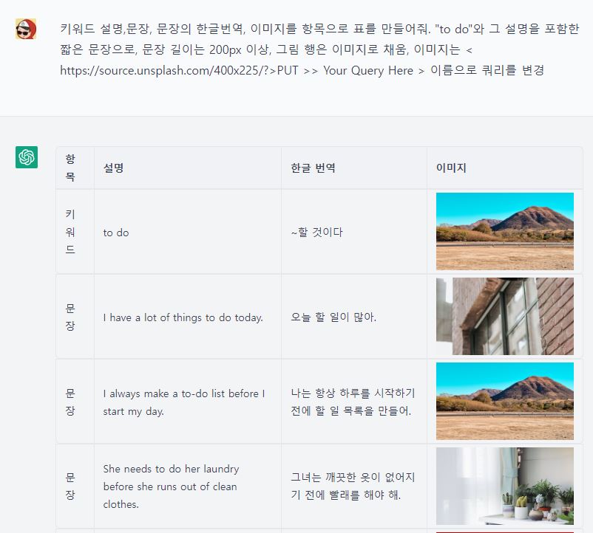
Task: Click the '그녀는 깨끗한 옷이 없어지기' translation
Action: (x=353, y=486)
